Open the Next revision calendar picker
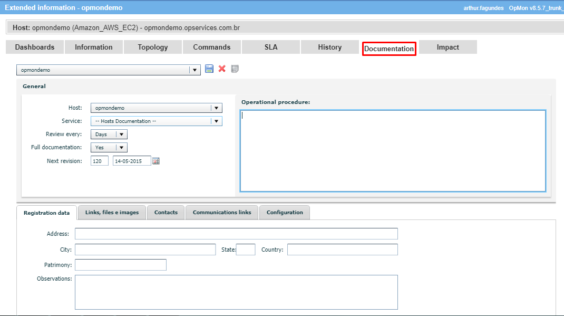 click(155, 161)
